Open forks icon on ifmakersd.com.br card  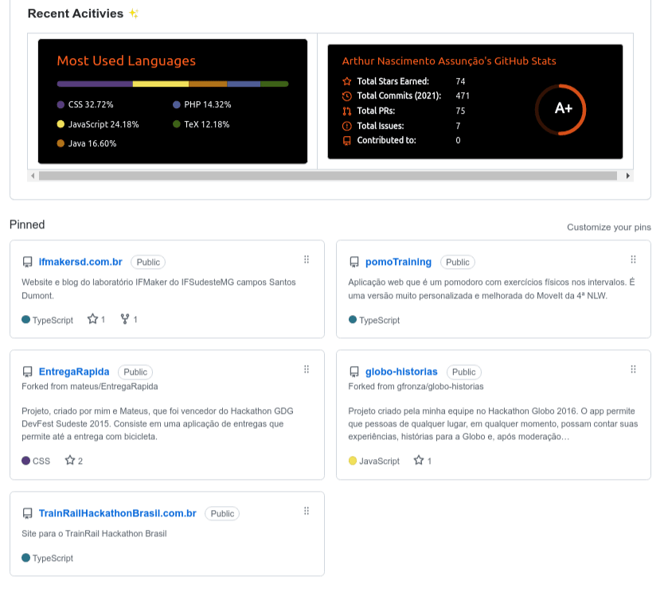125,319
